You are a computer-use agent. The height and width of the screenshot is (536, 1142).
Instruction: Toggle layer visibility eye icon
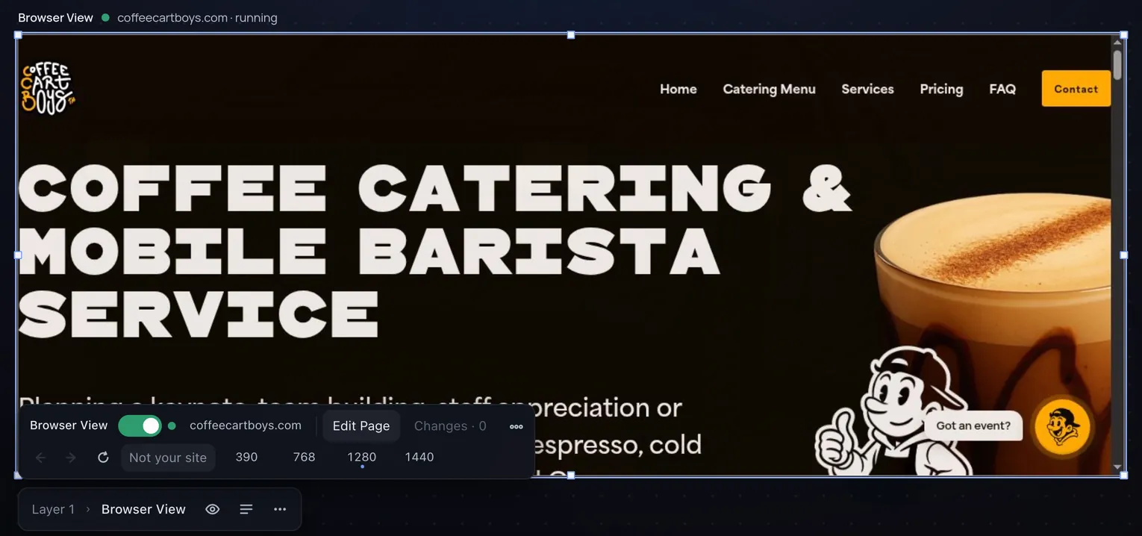point(213,509)
